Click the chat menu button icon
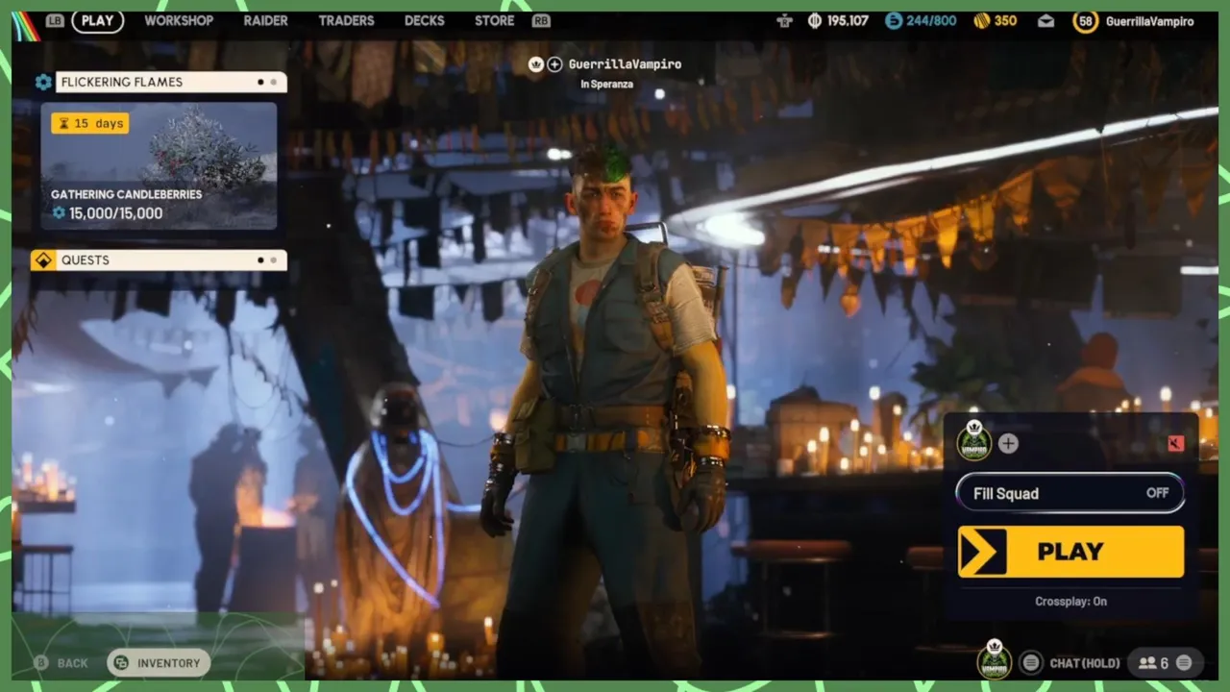 (1031, 662)
